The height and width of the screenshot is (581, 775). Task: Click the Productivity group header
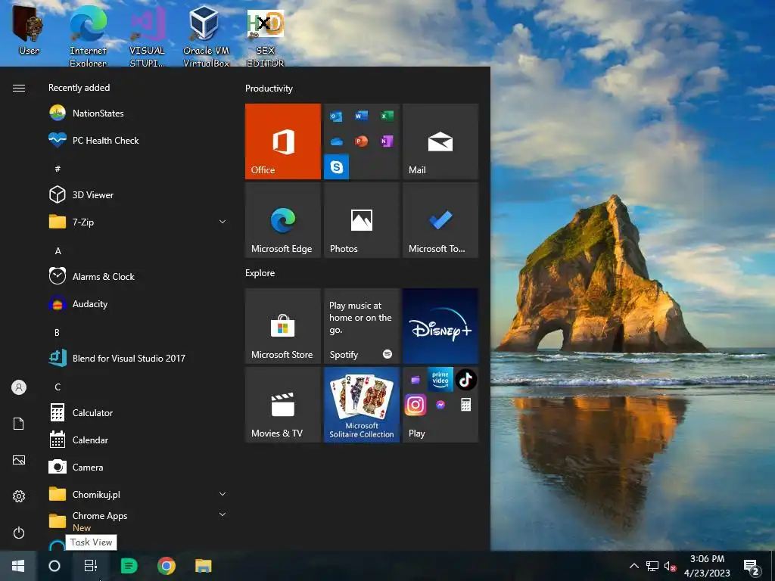pos(269,89)
